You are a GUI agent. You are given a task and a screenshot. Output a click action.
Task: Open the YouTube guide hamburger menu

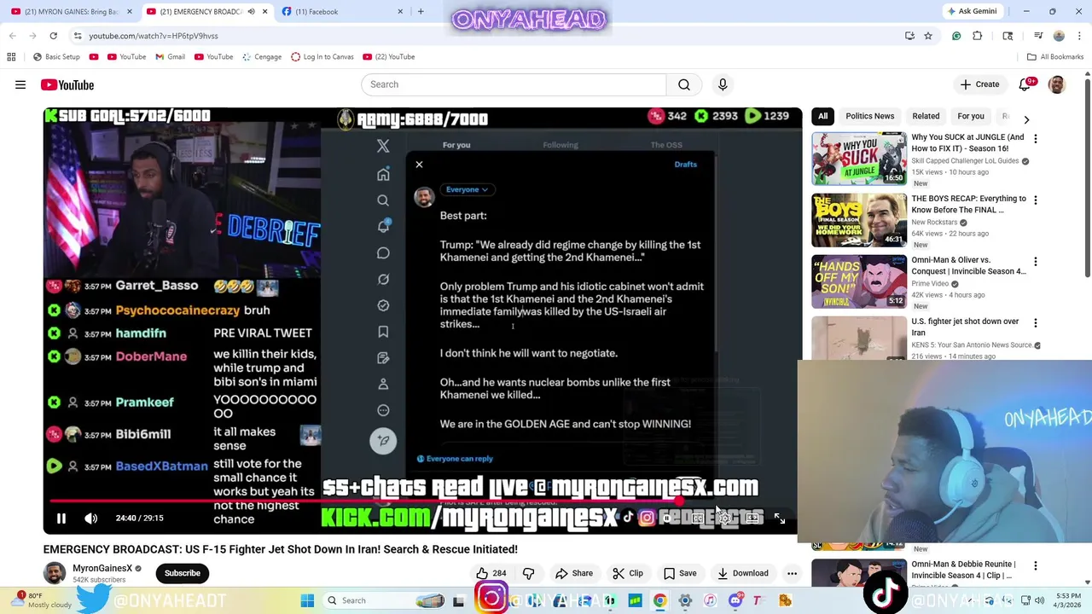(20, 84)
